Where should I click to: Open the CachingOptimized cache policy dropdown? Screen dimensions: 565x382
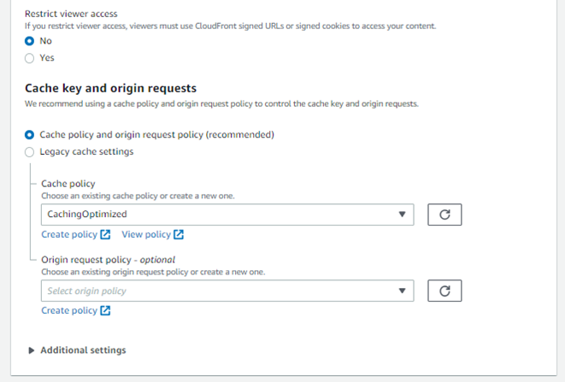[x=227, y=215]
